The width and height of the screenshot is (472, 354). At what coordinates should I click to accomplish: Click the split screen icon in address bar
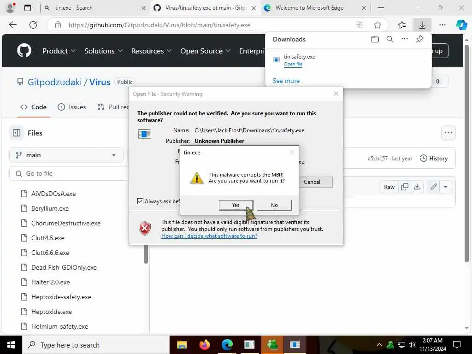point(359,25)
